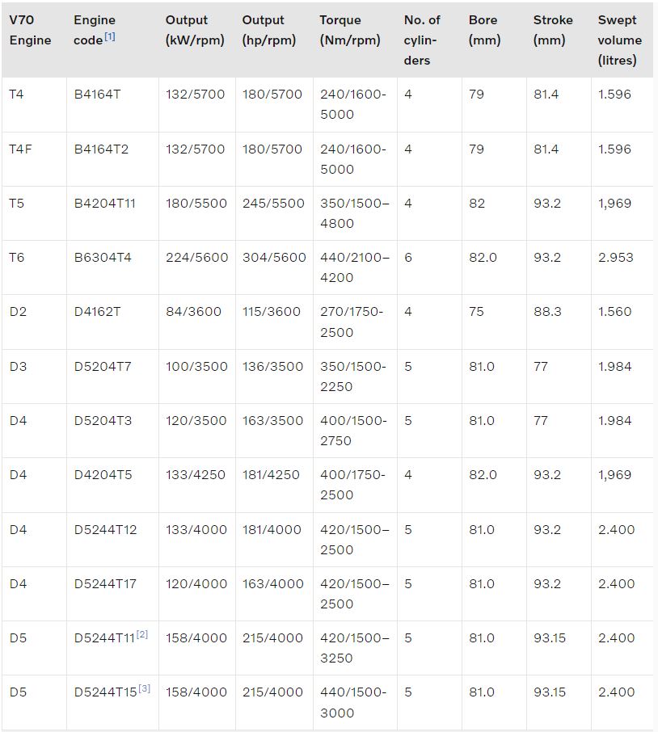Select the No. of cylinders column header

pyautogui.click(x=422, y=40)
